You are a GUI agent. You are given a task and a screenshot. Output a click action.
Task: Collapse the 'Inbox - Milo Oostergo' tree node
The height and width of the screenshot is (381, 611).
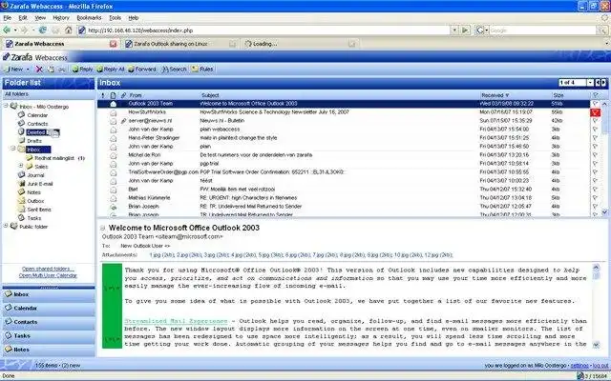point(6,106)
